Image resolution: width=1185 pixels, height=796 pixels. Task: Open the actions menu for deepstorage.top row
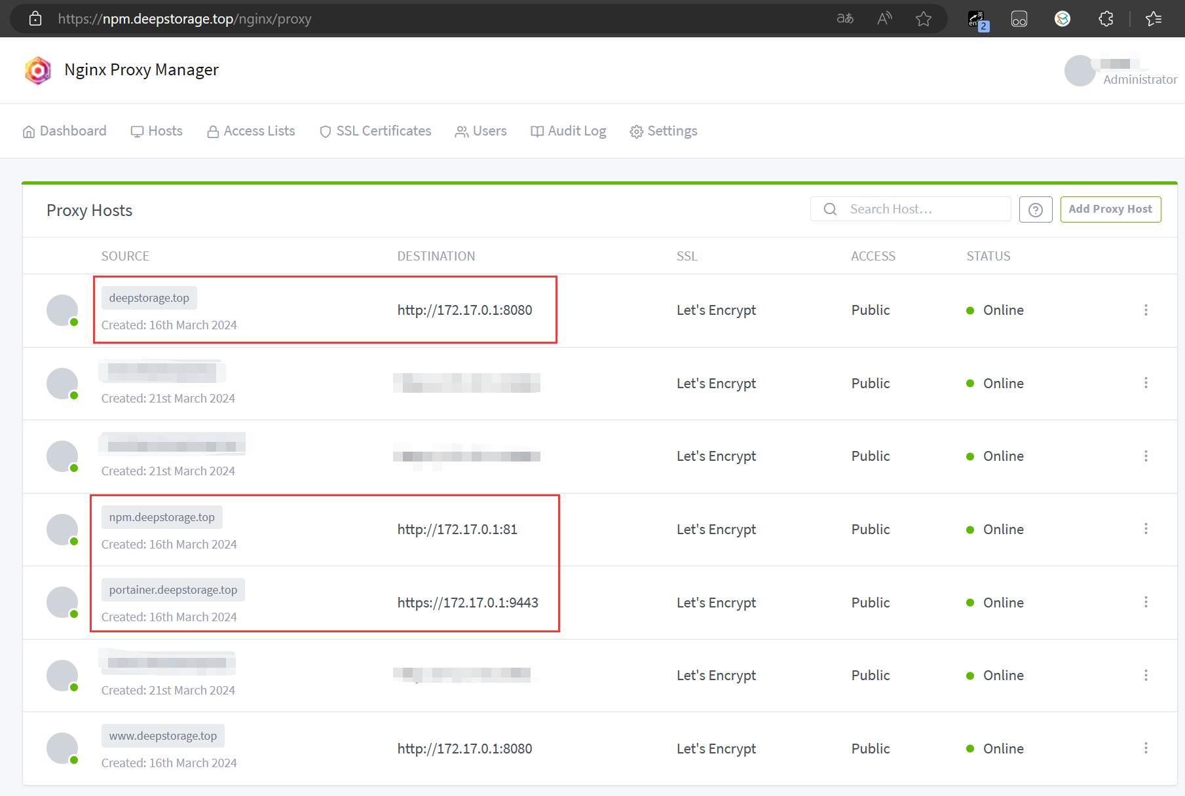[x=1146, y=310]
